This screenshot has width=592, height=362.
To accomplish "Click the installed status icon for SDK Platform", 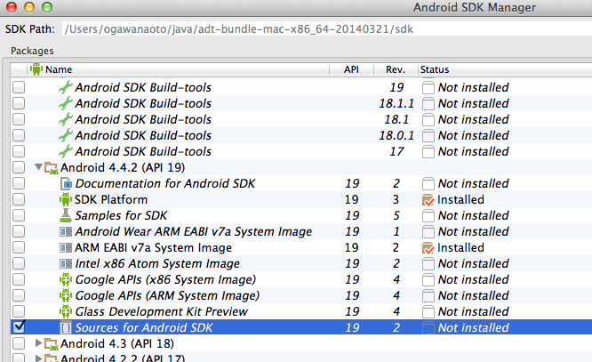I will click(x=428, y=200).
